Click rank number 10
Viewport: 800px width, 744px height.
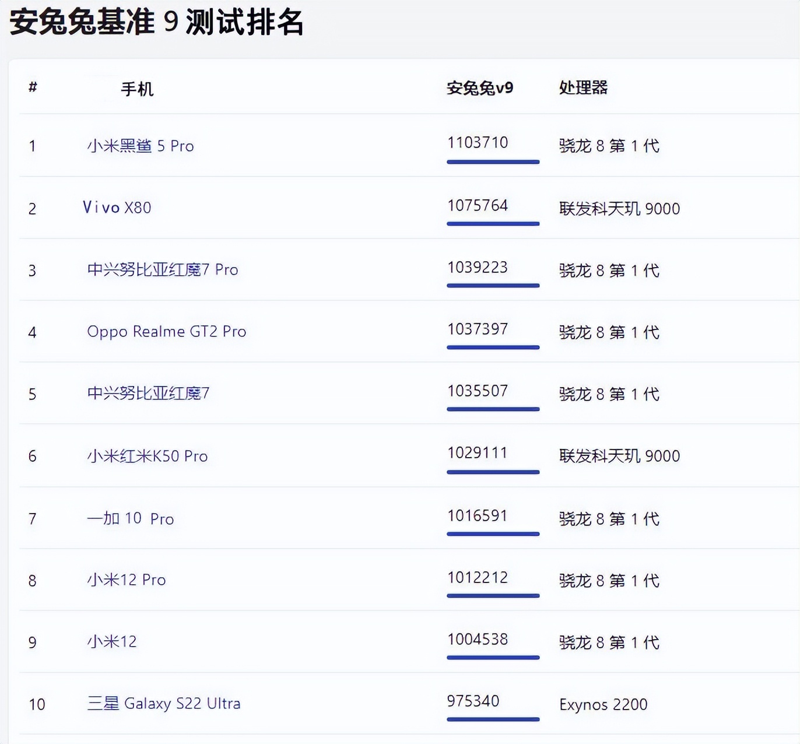37,704
